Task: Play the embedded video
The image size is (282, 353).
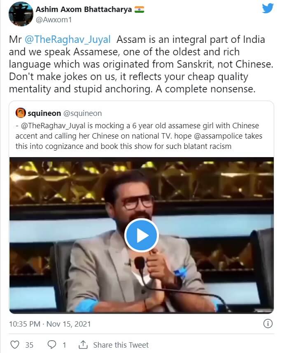Action: pyautogui.click(x=141, y=235)
